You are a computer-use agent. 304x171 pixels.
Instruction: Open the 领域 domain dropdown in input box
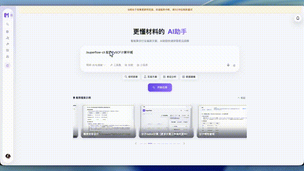(x=96, y=65)
